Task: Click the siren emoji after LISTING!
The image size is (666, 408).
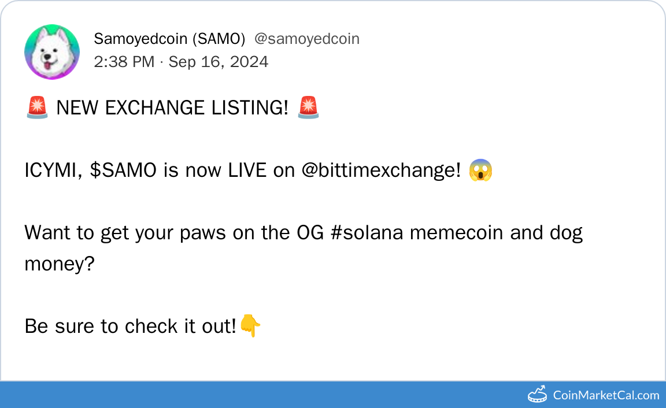Action: 308,107
